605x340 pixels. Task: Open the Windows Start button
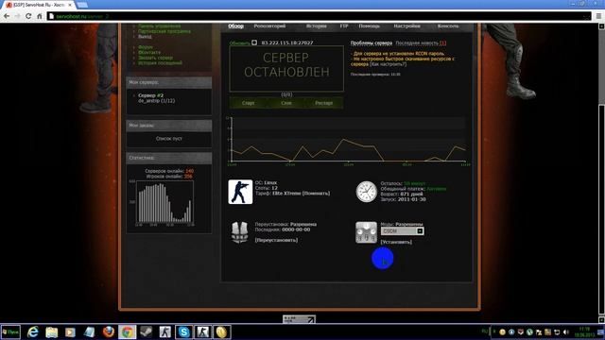coord(10,331)
